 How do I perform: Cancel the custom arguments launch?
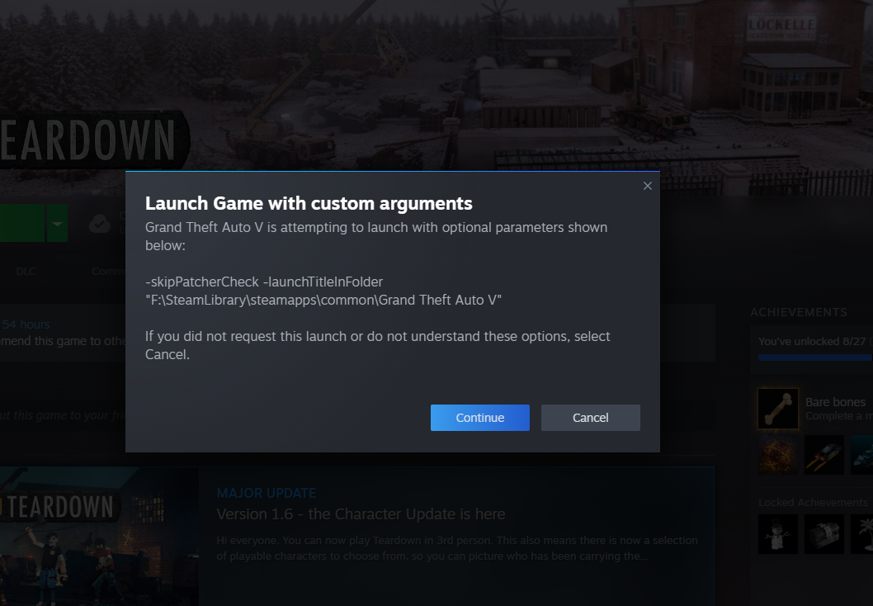point(590,418)
